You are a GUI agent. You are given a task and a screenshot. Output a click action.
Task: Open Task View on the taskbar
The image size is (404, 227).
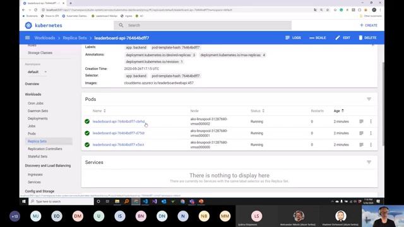pos(107,202)
